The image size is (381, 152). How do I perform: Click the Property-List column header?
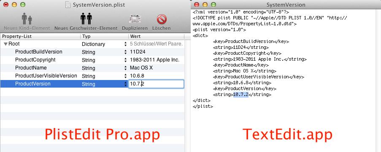(x=40, y=36)
